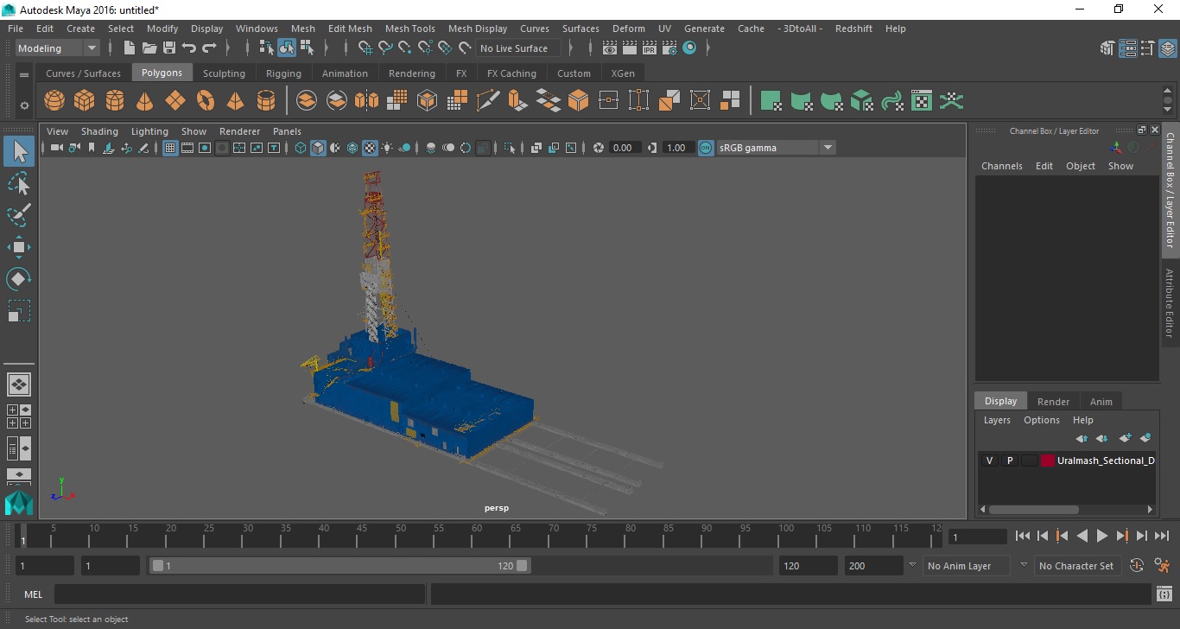Activate the Paint Selection tool

(x=19, y=215)
